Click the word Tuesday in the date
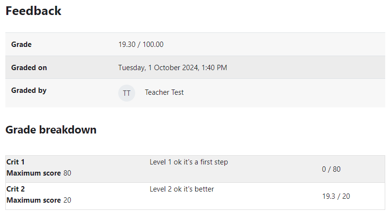The image size is (392, 222). pos(132,68)
